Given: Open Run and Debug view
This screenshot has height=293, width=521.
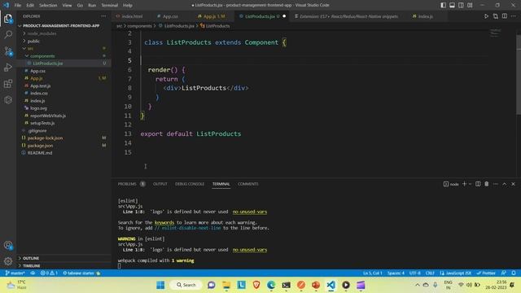Looking at the screenshot, I should [x=8, y=67].
